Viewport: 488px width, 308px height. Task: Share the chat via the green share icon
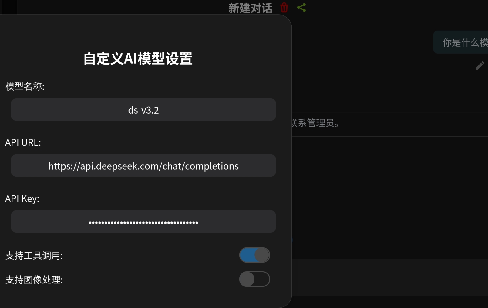(x=301, y=8)
